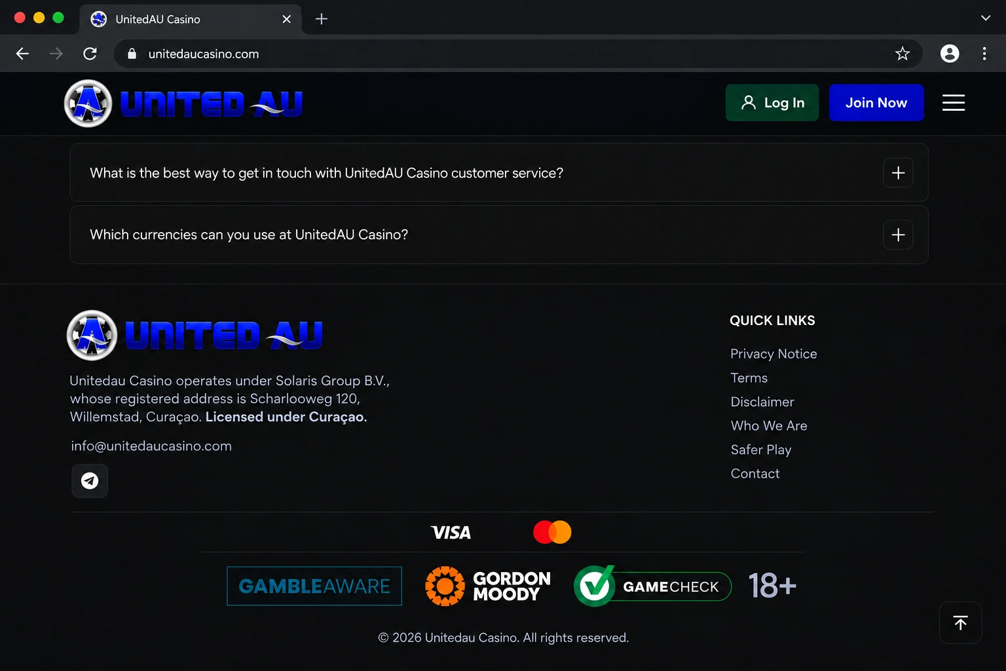Open the hamburger navigation menu
The height and width of the screenshot is (671, 1006).
coord(954,103)
